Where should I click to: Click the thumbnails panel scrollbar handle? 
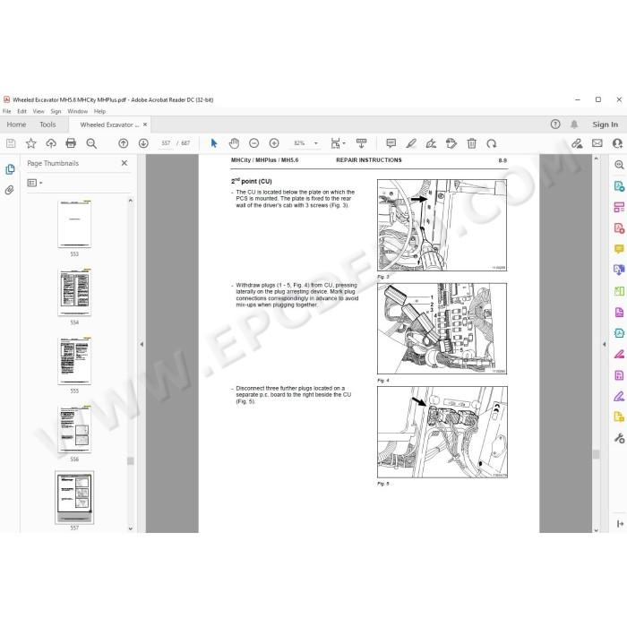tap(131, 461)
